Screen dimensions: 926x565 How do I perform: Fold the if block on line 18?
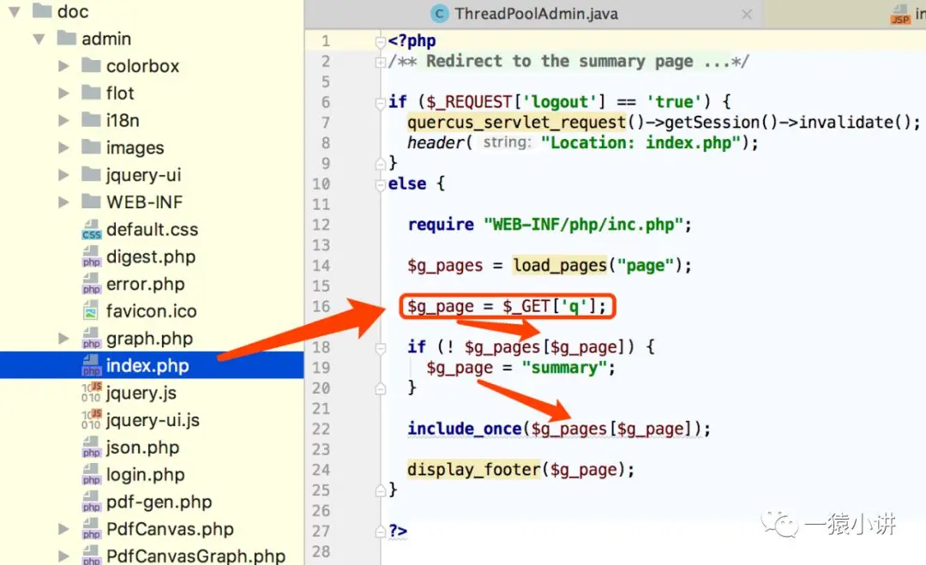381,348
